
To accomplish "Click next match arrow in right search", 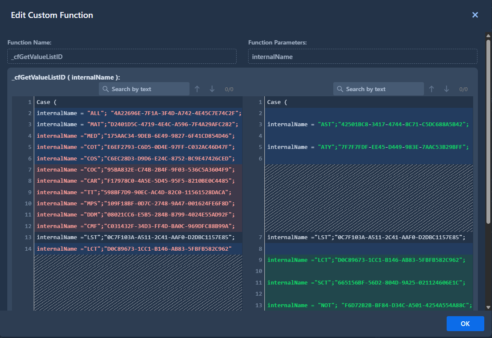I will coord(446,89).
